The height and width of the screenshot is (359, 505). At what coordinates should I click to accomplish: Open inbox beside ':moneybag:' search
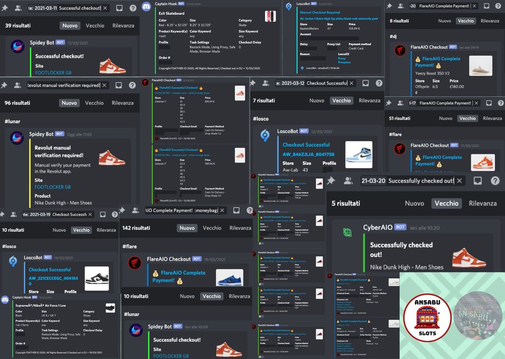(237, 210)
